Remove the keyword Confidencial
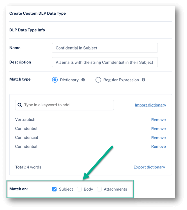 tap(159, 138)
